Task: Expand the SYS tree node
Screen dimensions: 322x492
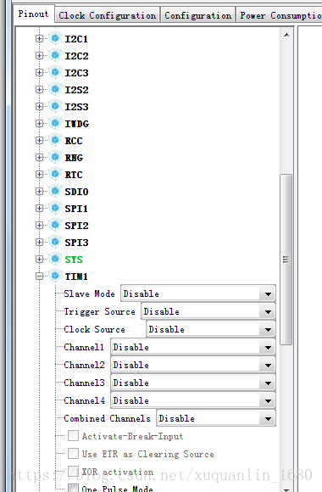Action: click(x=39, y=259)
